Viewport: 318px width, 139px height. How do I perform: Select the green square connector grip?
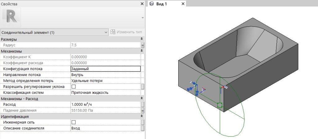pyautogui.click(x=220, y=105)
